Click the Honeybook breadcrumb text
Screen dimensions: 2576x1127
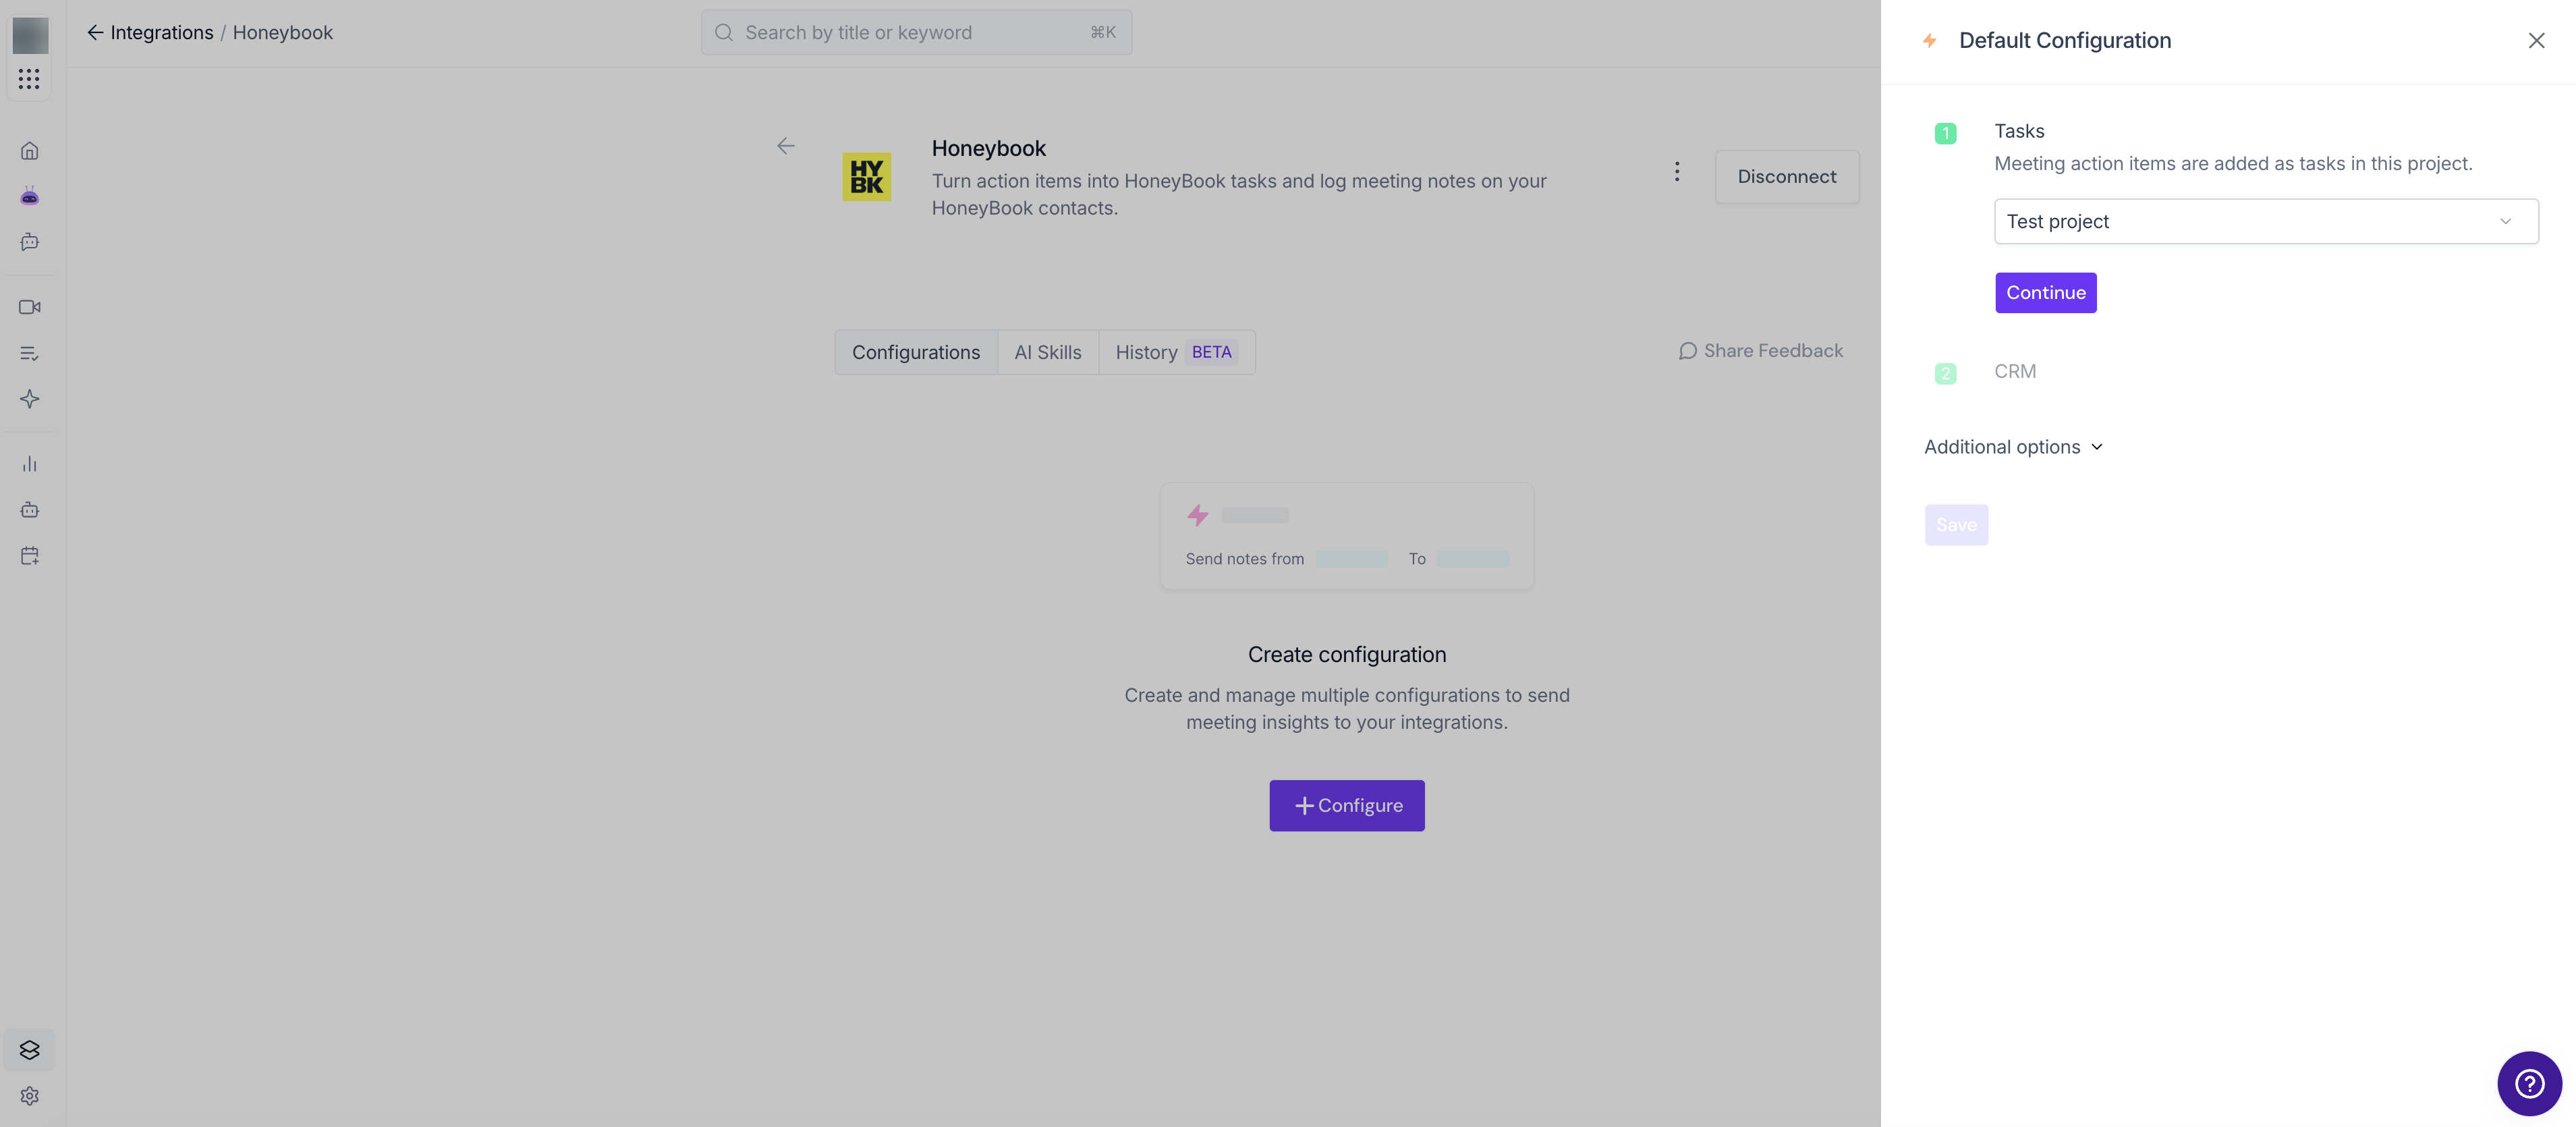282,33
